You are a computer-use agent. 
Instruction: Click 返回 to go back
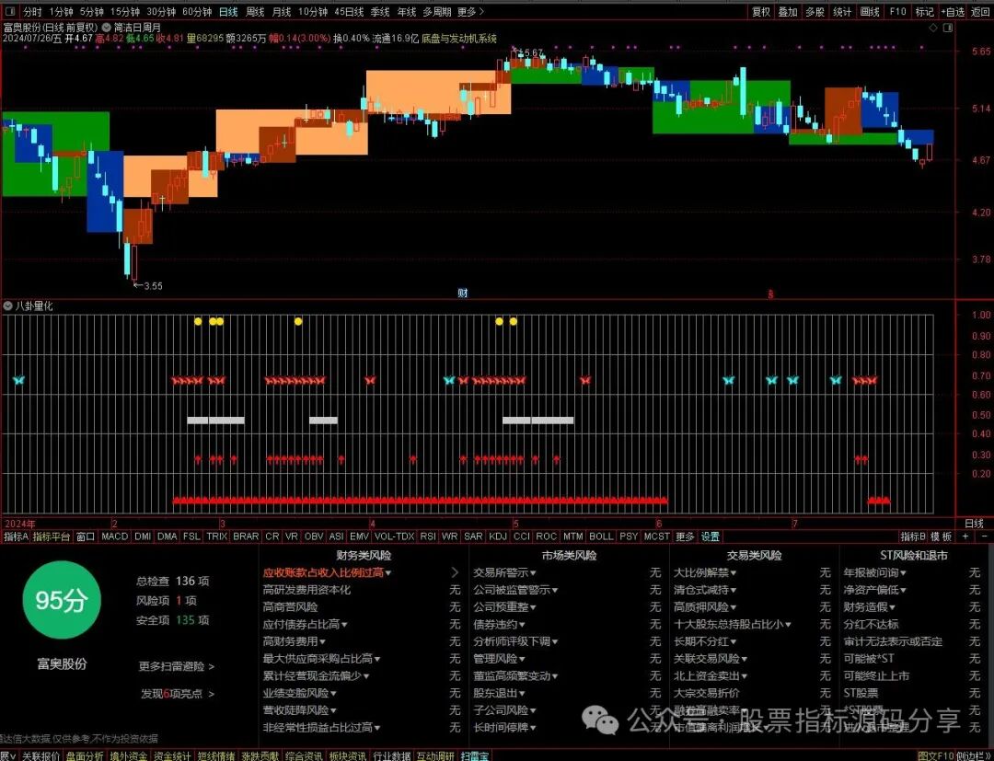[980, 12]
